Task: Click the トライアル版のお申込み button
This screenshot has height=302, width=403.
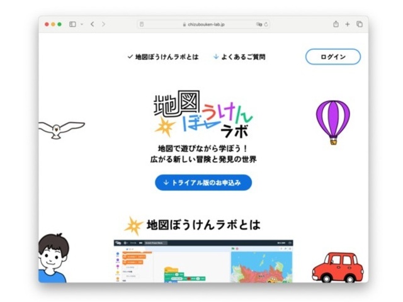Action: click(x=203, y=182)
